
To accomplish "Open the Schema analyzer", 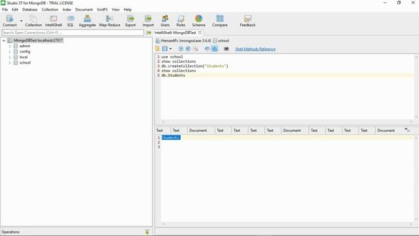I will click(x=198, y=21).
